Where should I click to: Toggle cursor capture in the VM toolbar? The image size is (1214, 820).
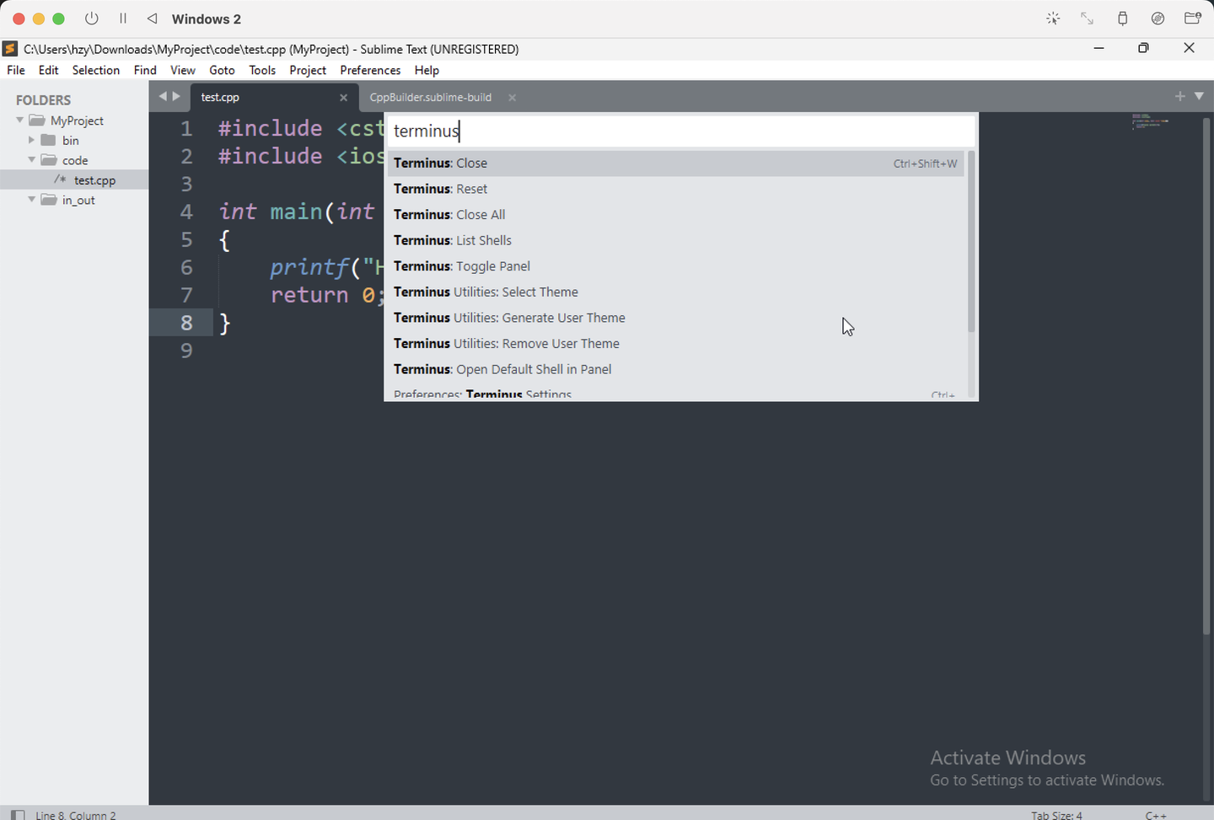pos(1053,18)
